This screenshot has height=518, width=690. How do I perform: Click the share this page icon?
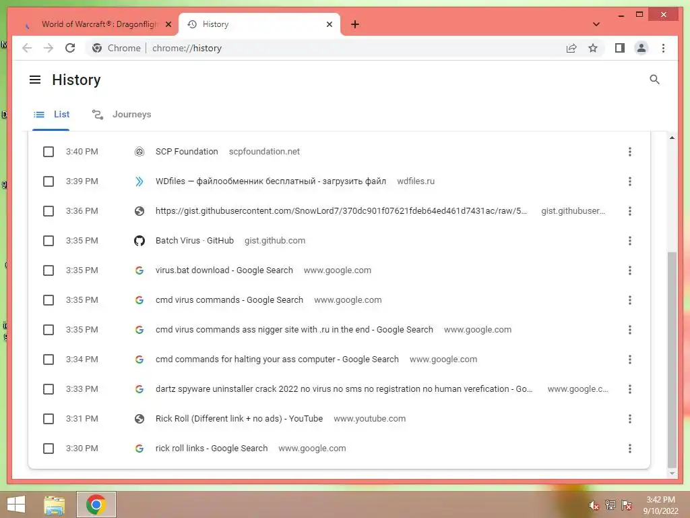571,48
